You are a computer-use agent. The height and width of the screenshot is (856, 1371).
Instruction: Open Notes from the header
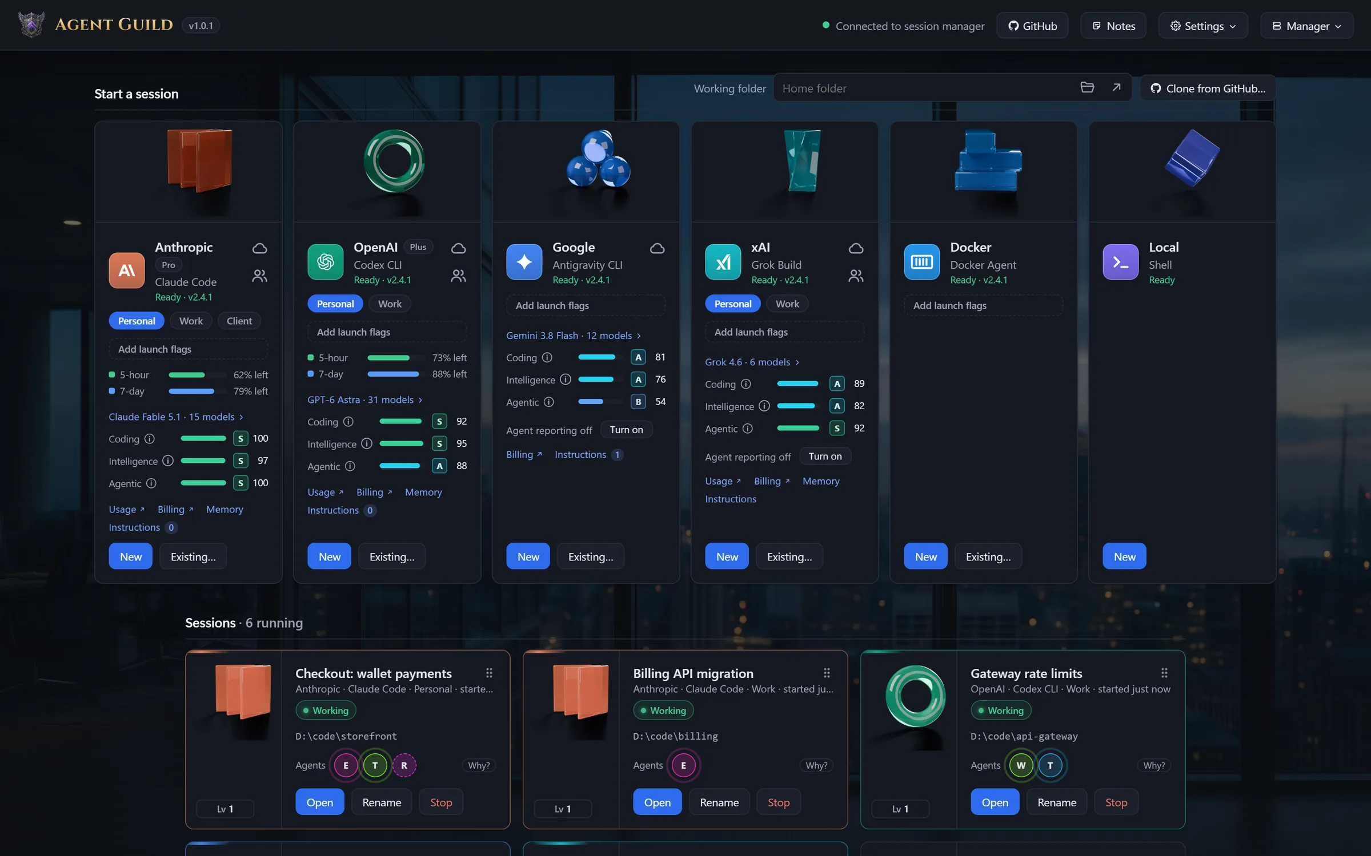[x=1113, y=26]
